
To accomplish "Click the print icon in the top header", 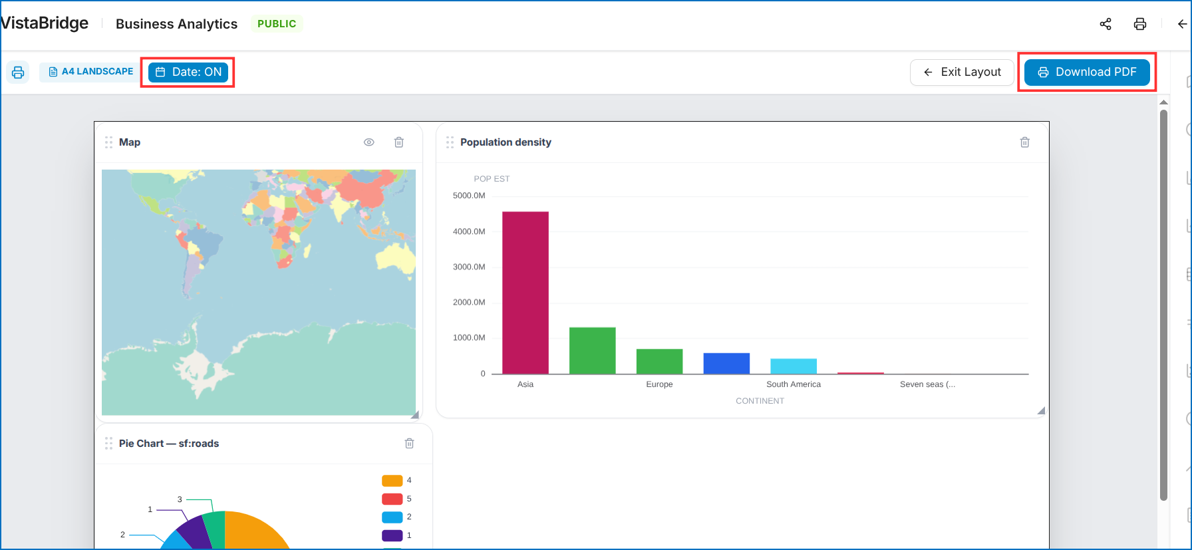I will (1140, 24).
